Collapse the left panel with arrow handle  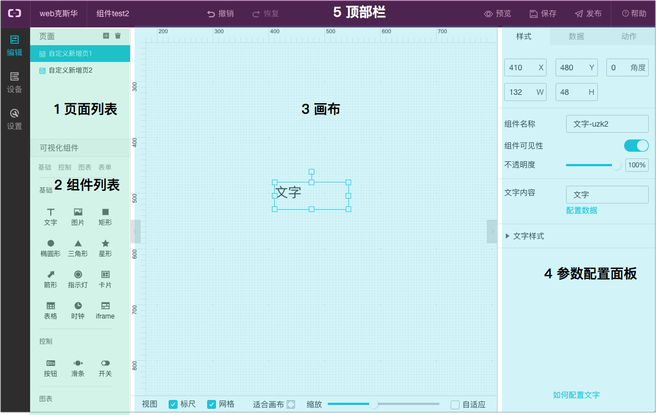pyautogui.click(x=135, y=231)
